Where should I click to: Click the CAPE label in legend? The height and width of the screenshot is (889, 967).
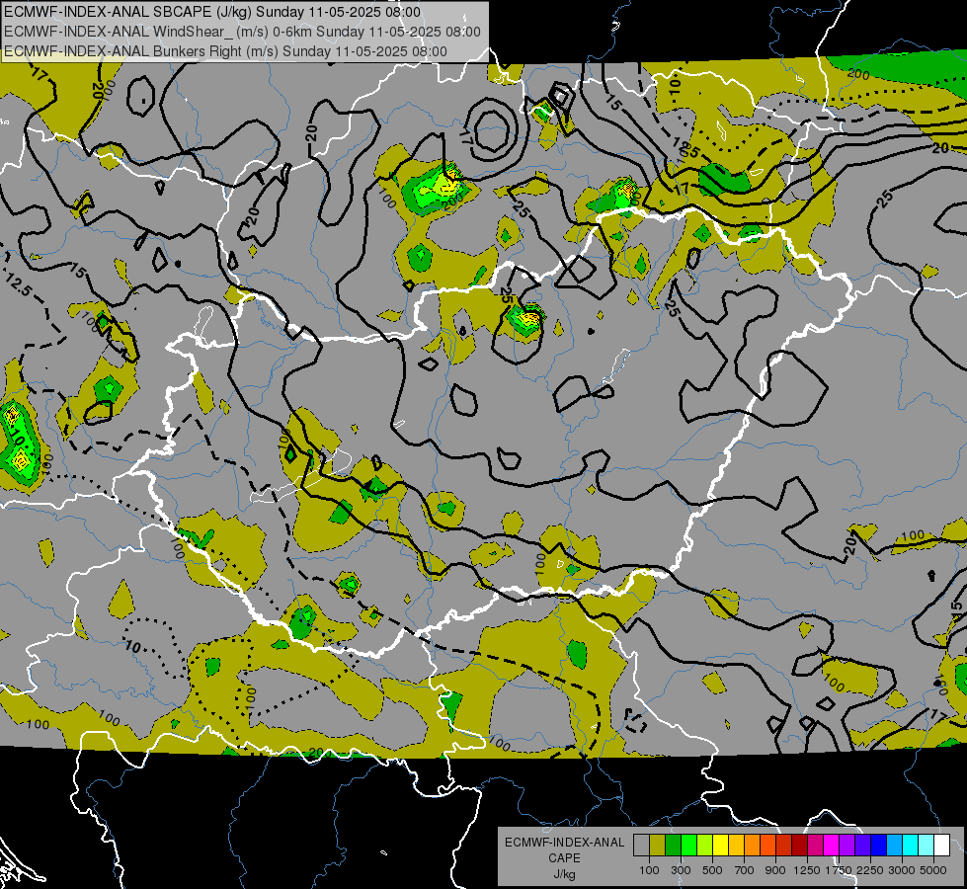coord(564,858)
